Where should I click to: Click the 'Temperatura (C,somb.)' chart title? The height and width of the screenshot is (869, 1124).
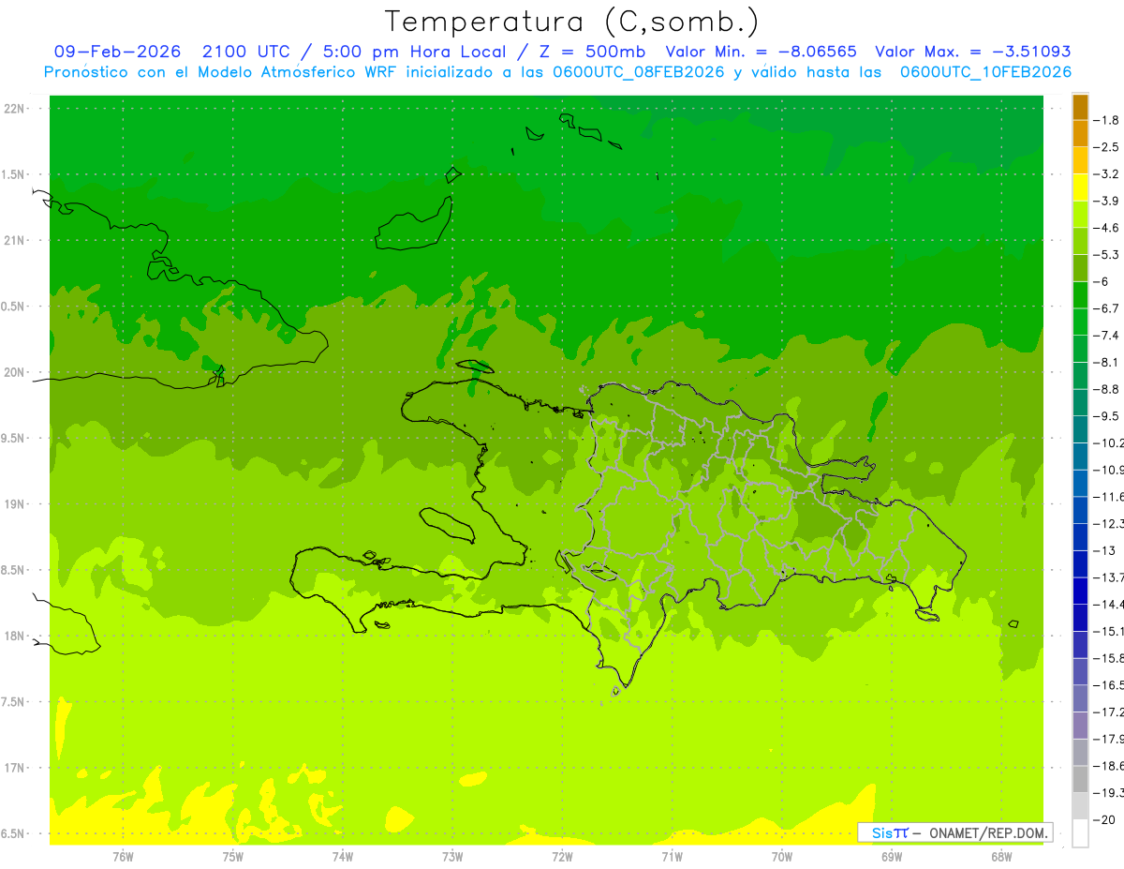click(572, 22)
